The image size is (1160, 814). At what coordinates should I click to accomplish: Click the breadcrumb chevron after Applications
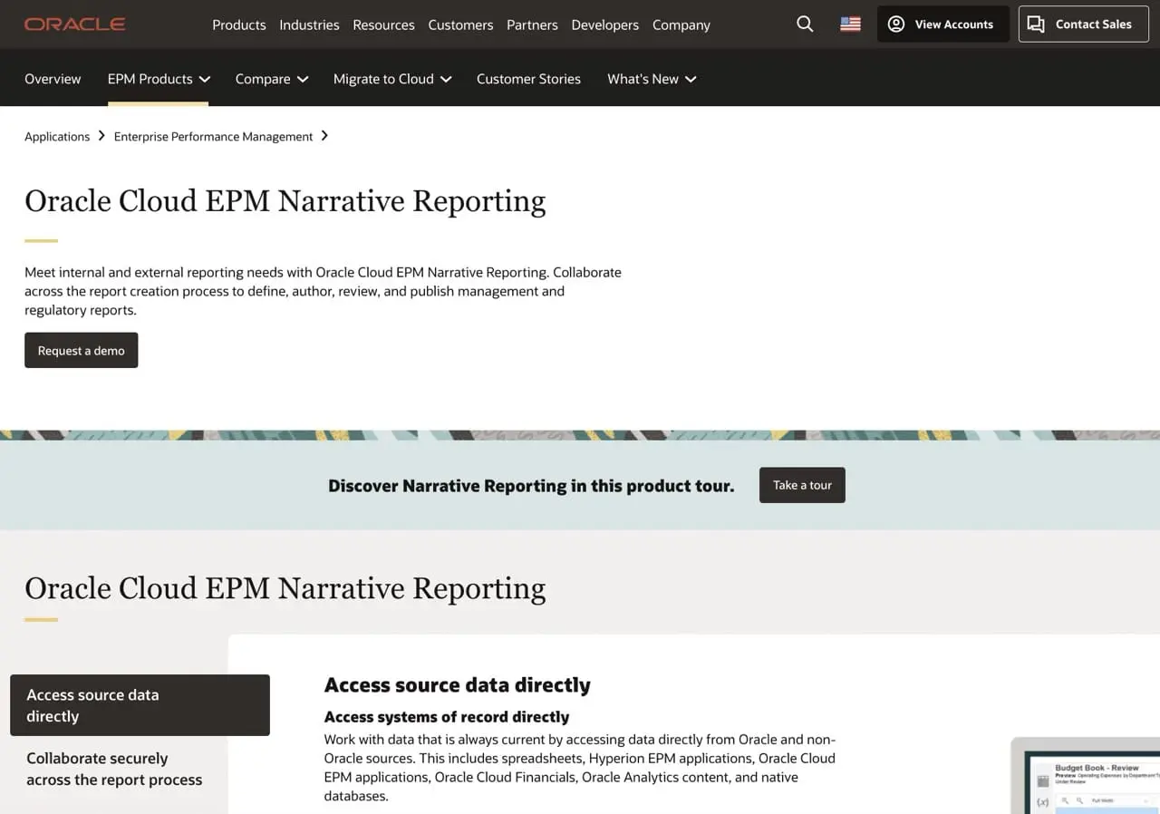click(101, 136)
